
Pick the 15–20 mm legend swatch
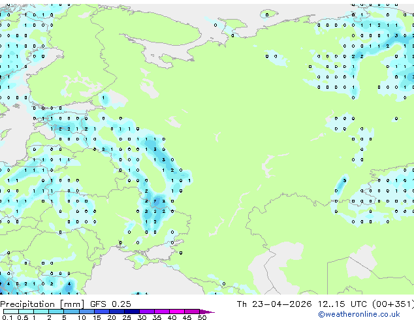[101, 312]
